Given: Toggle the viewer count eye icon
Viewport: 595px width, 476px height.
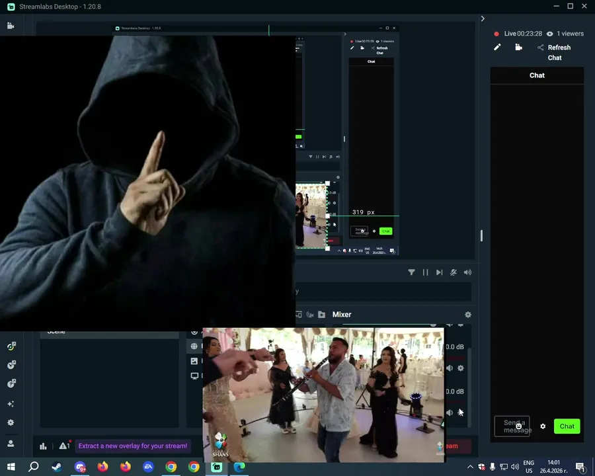Looking at the screenshot, I should click(x=549, y=34).
